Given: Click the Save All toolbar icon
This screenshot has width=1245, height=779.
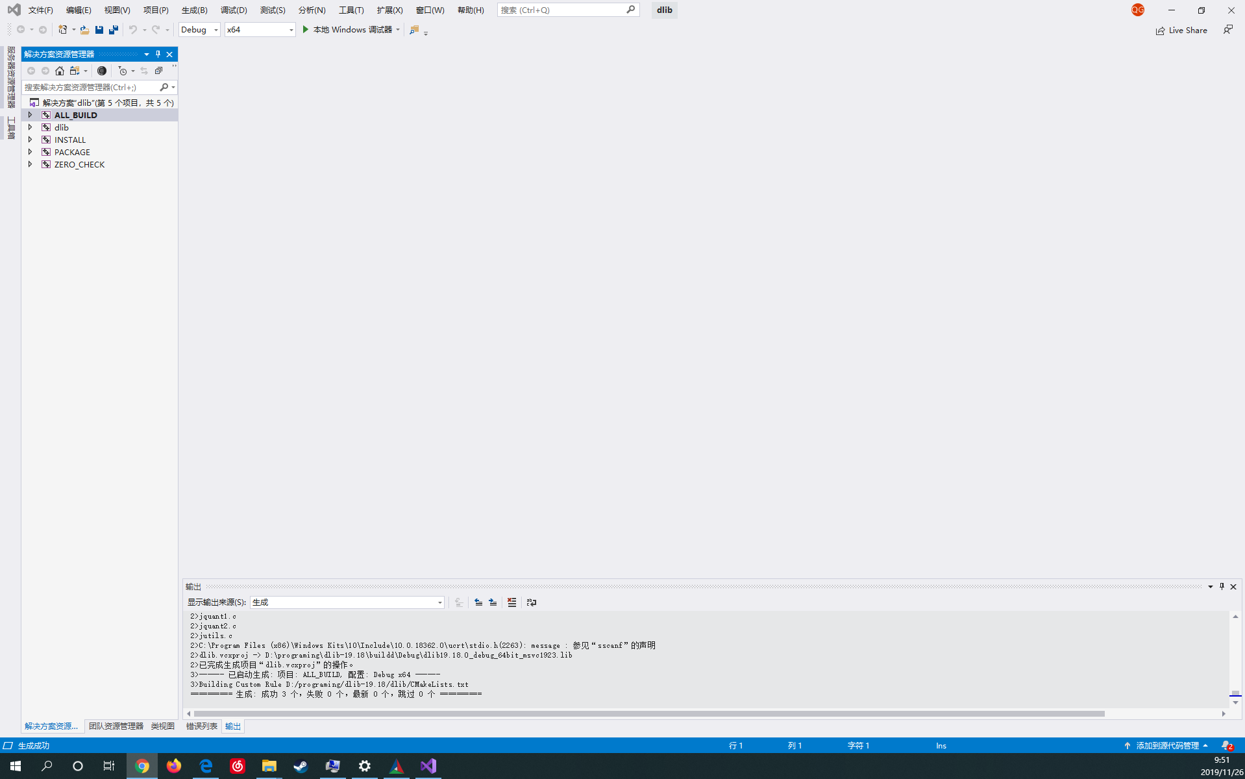Looking at the screenshot, I should click(x=114, y=29).
